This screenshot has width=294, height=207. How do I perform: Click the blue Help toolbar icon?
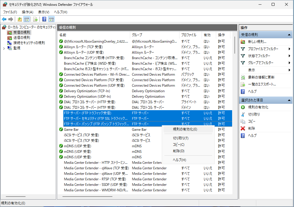44,19
